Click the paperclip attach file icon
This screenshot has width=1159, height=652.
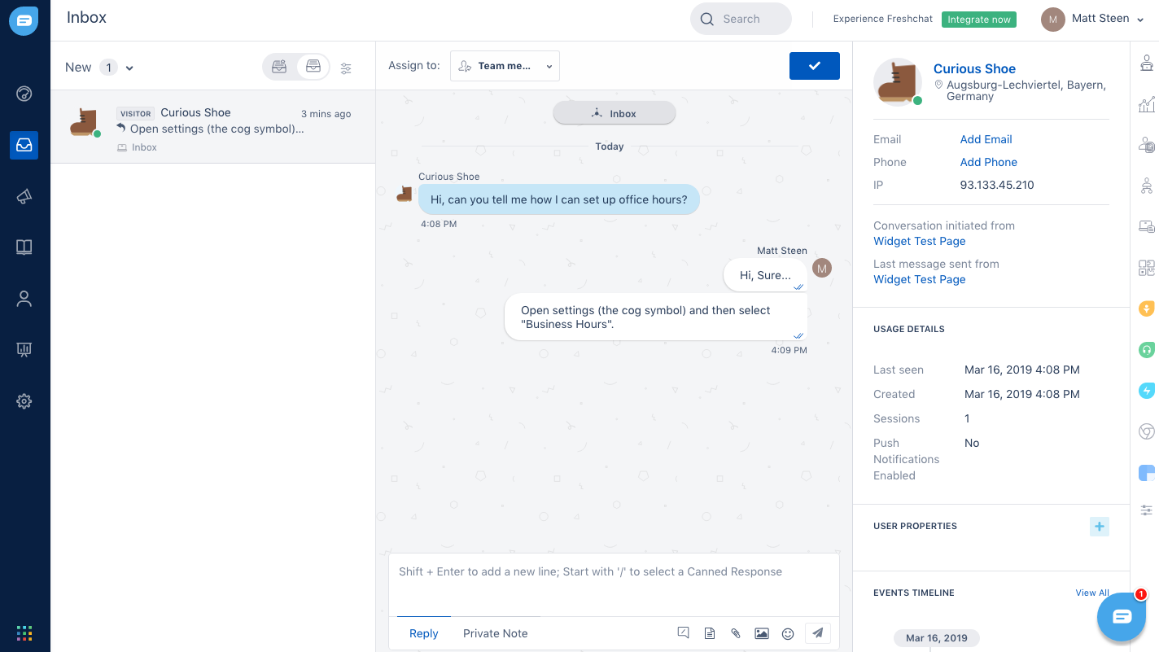(x=735, y=633)
